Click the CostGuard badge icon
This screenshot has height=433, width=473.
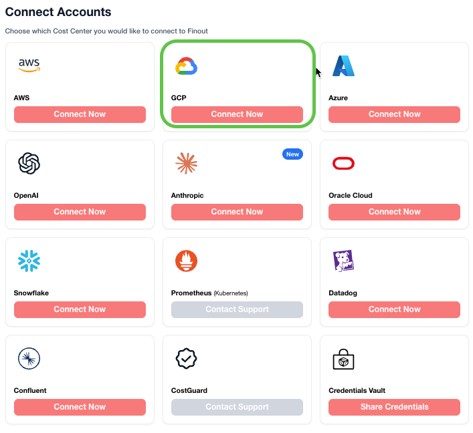pos(186,358)
